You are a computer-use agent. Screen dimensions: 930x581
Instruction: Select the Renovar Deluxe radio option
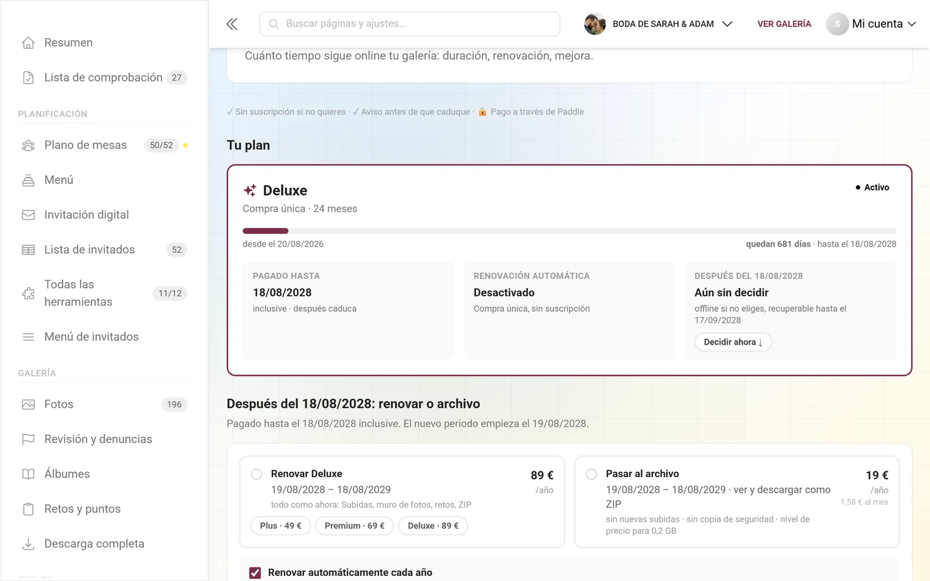click(x=256, y=474)
